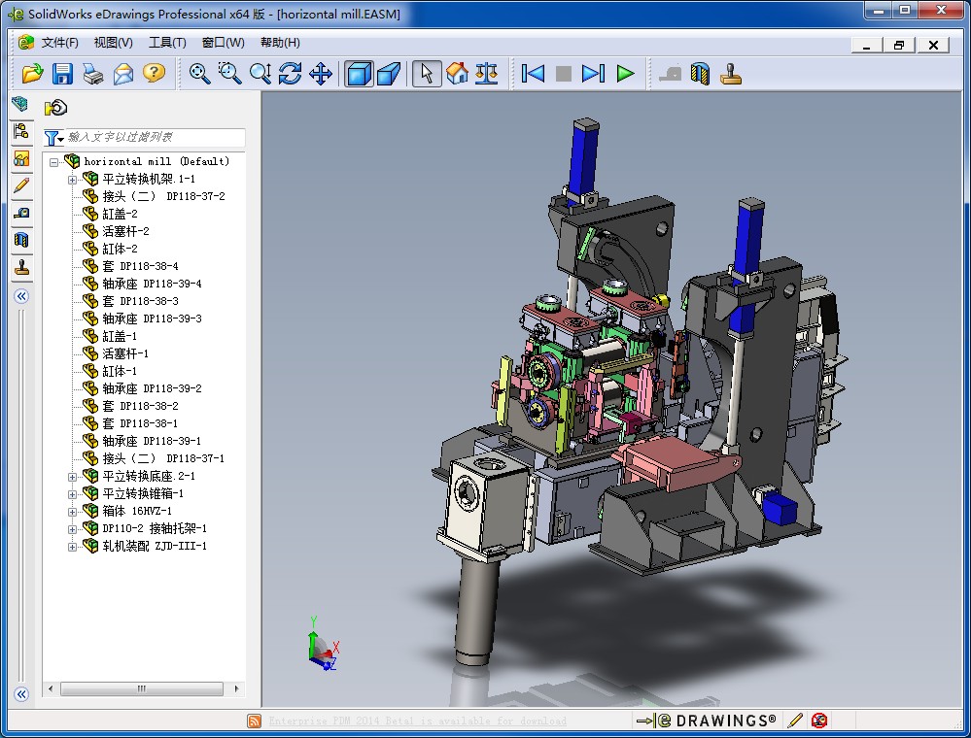
Task: Open the Stamp tool in top toolbar
Action: [730, 74]
